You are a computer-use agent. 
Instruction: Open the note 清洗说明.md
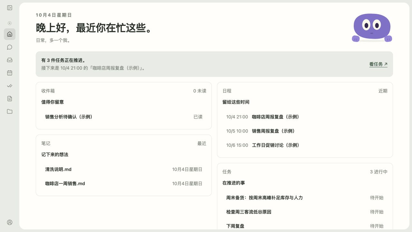[x=124, y=169]
